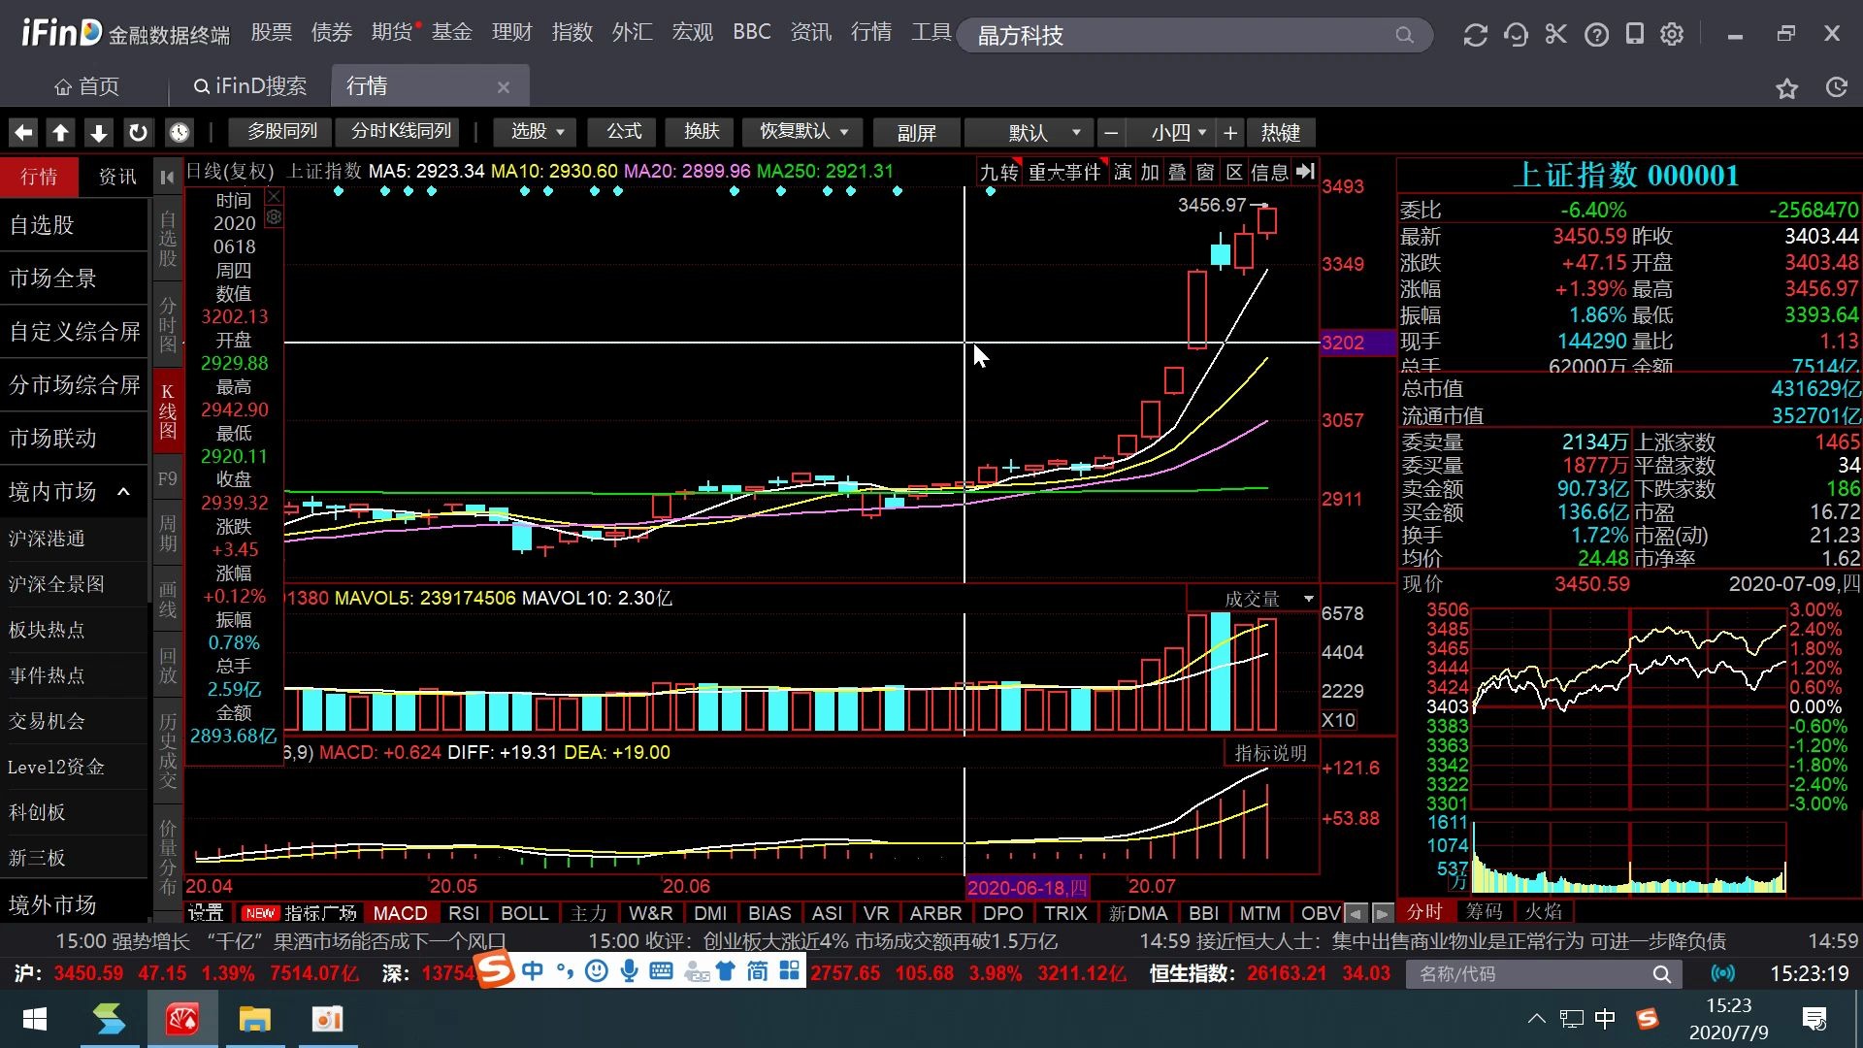This screenshot has width=1863, height=1048.
Task: Collapse the 境内市场 section
Action: 124,491
